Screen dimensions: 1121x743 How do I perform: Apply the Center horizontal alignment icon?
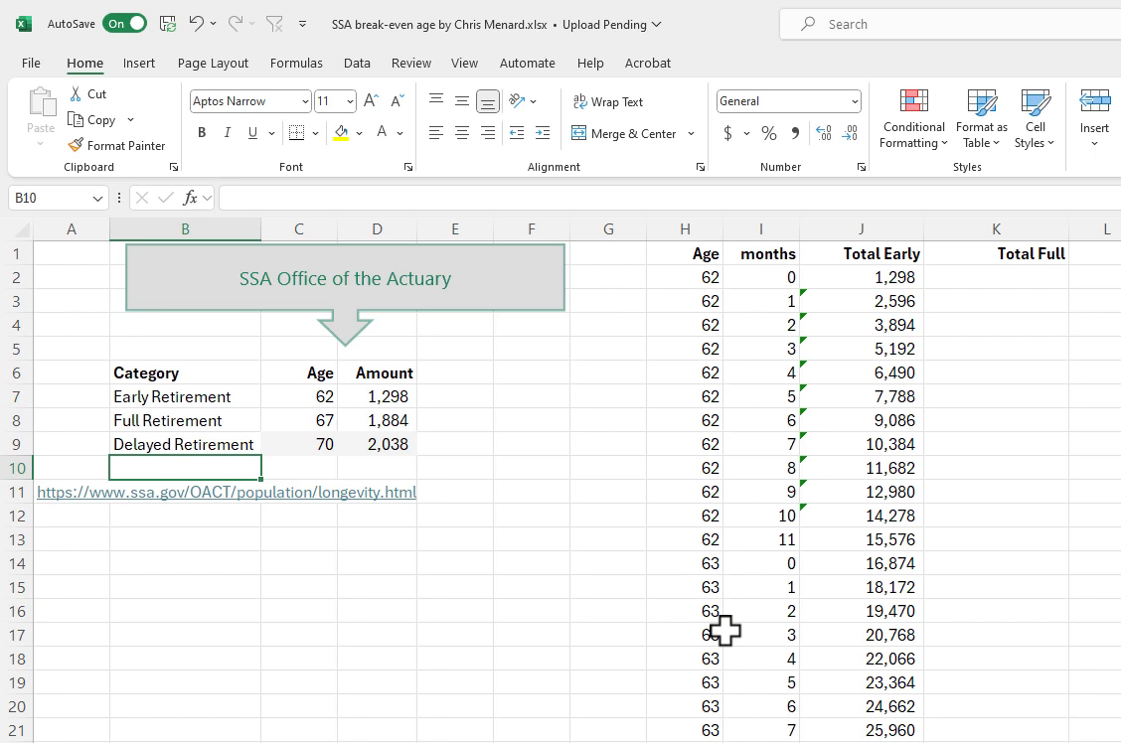click(461, 133)
